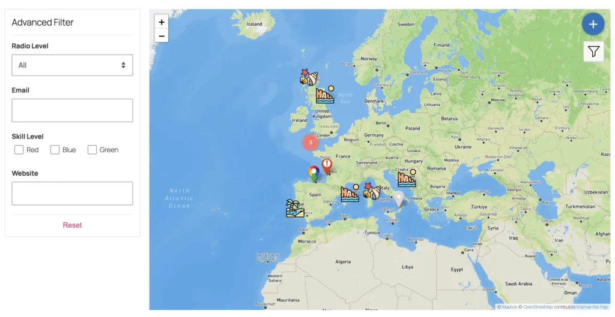
Task: Open the Mapbox attribution link
Action: coord(509,307)
